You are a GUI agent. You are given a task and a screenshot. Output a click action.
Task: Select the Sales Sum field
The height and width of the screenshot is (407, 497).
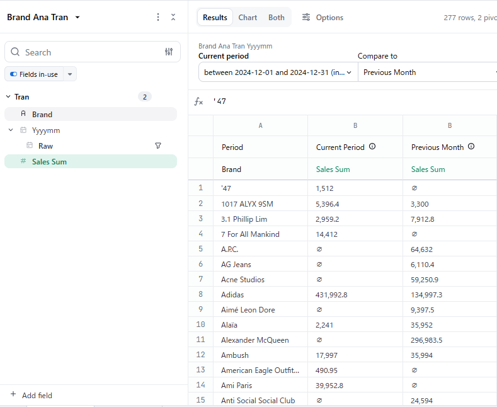pos(91,161)
